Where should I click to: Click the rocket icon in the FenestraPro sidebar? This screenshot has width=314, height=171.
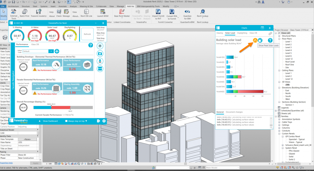(x=100, y=61)
